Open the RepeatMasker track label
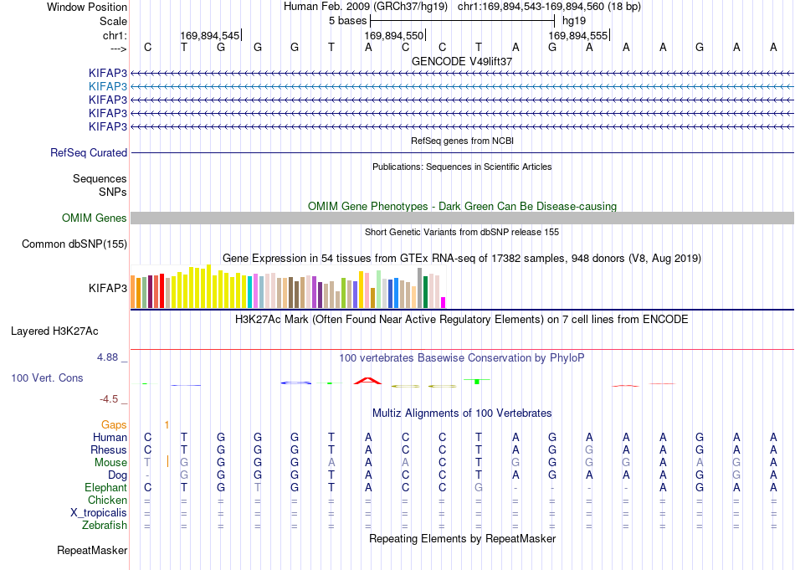Viewport: 795px width, 570px height. click(92, 551)
